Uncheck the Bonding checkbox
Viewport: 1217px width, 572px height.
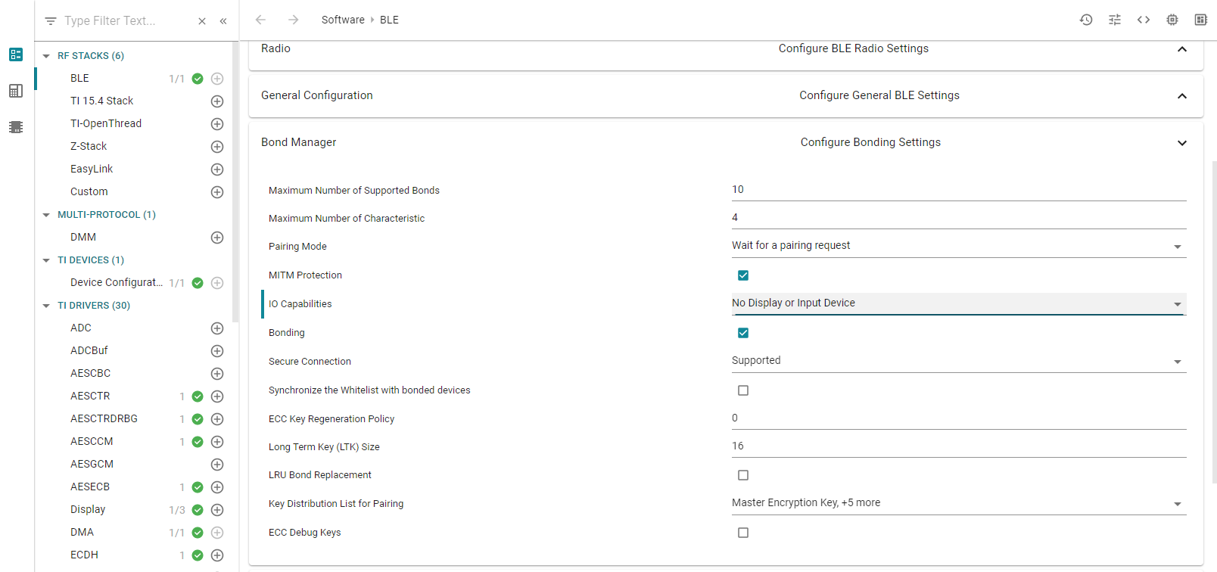(743, 333)
